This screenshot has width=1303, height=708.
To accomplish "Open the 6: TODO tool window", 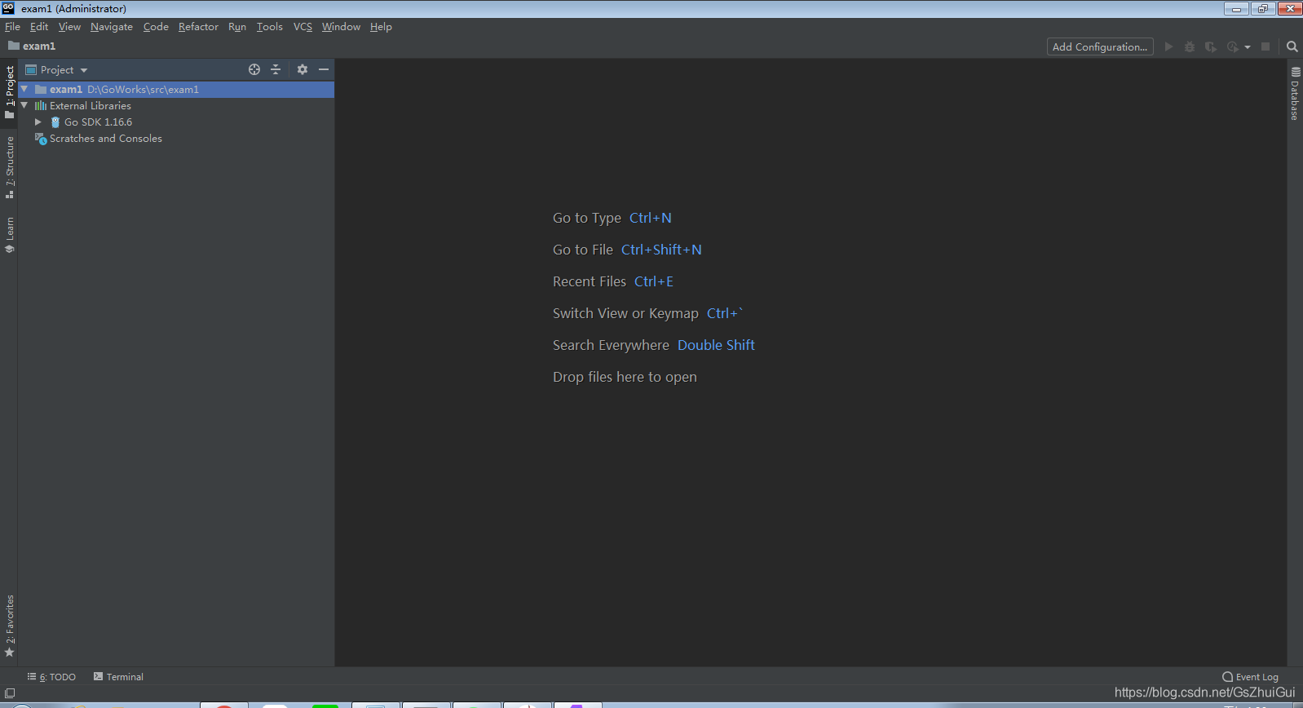I will click(x=51, y=677).
